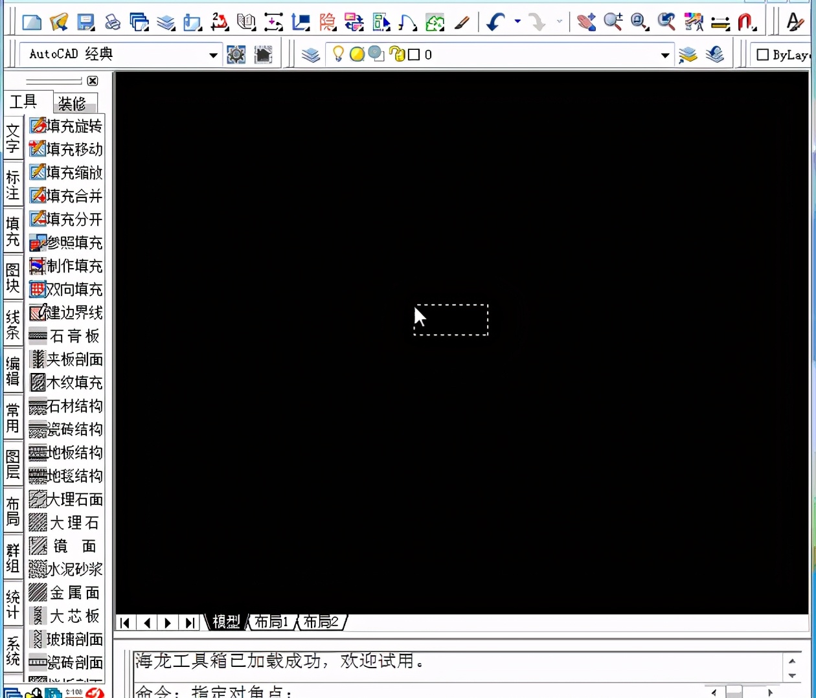Screen dimensions: 816x698
Task: Select the 常用 side tab
Action: [x=13, y=418]
